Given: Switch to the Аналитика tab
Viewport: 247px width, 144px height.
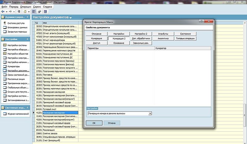Looking at the screenshot, I should point(163,38).
